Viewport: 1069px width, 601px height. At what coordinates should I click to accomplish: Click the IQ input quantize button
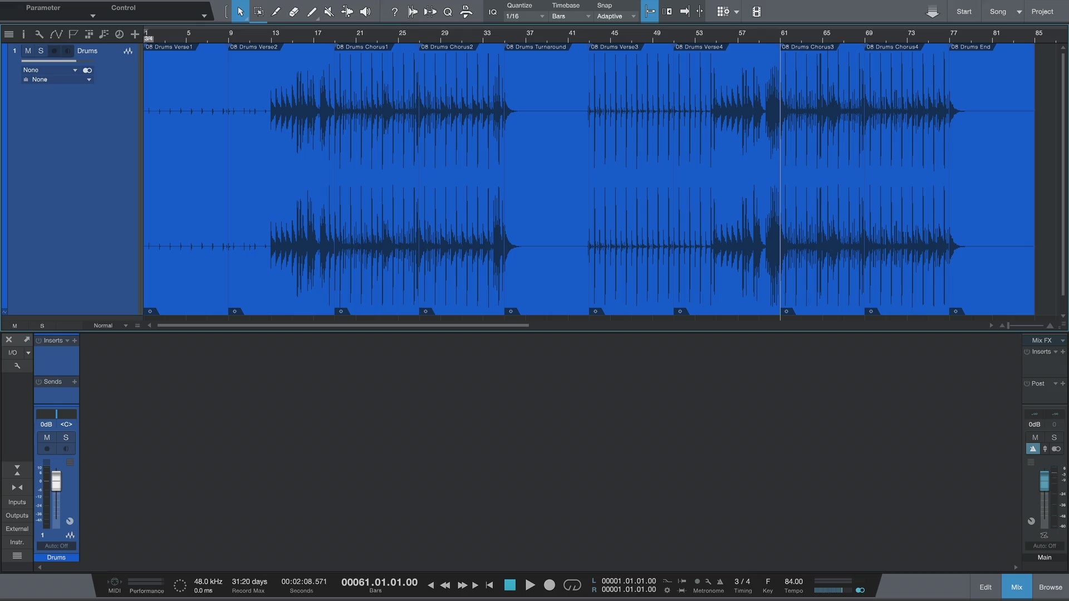click(492, 12)
